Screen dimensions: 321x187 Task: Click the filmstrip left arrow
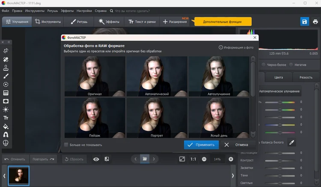tap(4, 175)
